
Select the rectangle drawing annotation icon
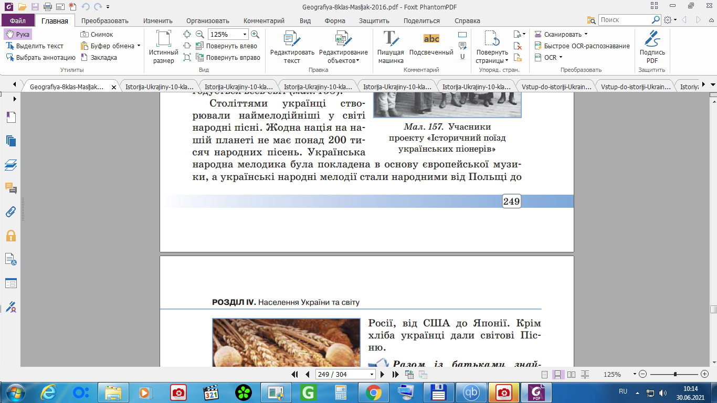point(462,35)
